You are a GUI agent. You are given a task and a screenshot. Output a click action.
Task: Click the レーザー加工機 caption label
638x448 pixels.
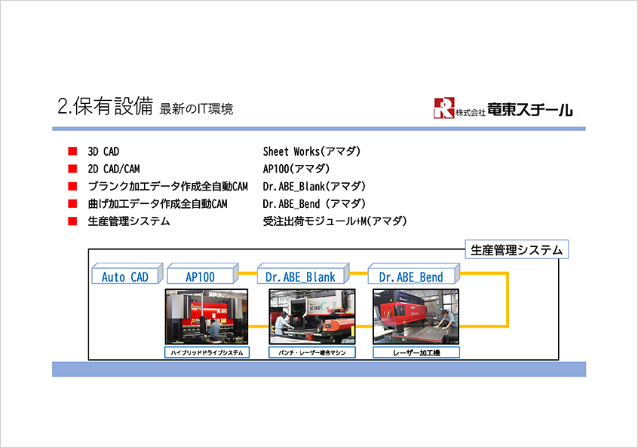click(416, 352)
